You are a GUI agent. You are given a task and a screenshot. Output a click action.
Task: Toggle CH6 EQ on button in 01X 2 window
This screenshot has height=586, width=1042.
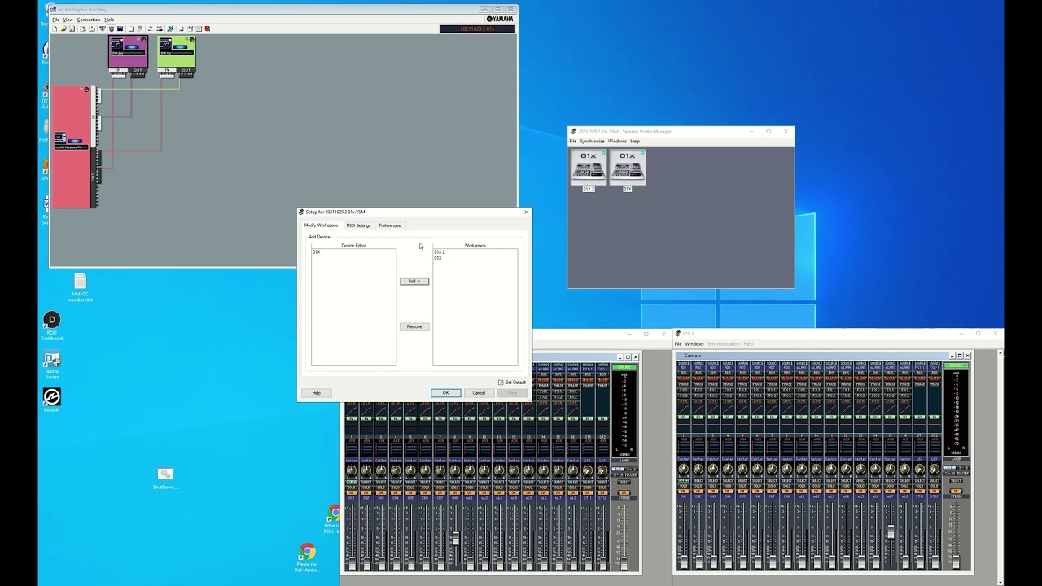click(758, 417)
